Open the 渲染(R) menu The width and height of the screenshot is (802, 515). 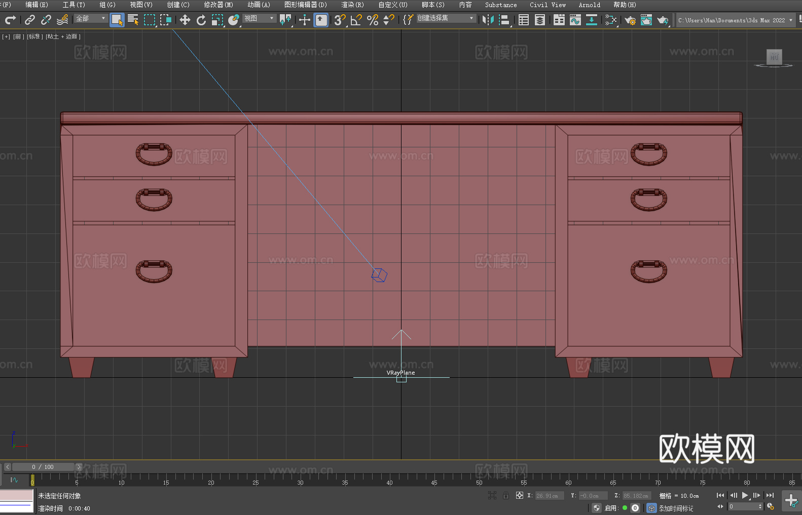tap(352, 5)
